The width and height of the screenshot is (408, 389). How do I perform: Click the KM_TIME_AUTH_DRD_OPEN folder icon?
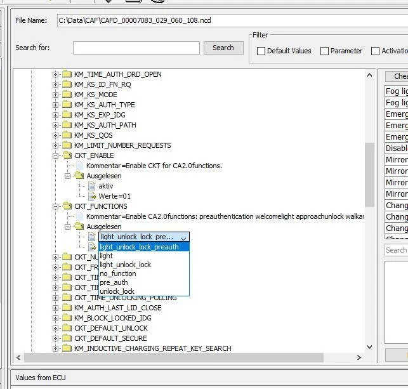pos(67,74)
